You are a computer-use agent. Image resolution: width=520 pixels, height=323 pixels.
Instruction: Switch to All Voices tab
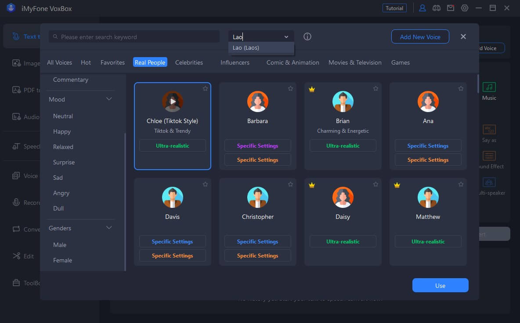59,62
